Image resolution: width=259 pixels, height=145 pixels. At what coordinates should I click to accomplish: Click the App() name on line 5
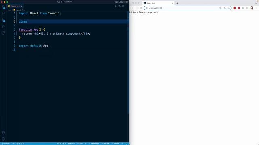[x=38, y=29]
